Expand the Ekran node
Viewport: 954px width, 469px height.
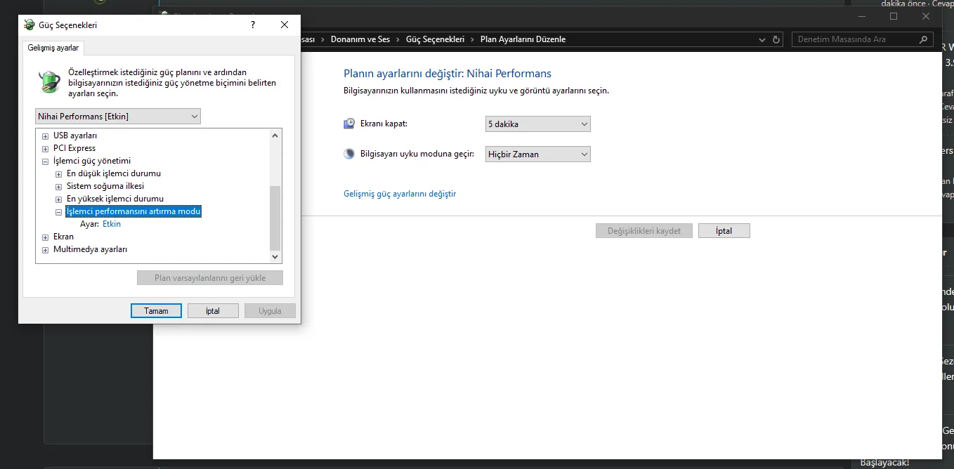46,237
